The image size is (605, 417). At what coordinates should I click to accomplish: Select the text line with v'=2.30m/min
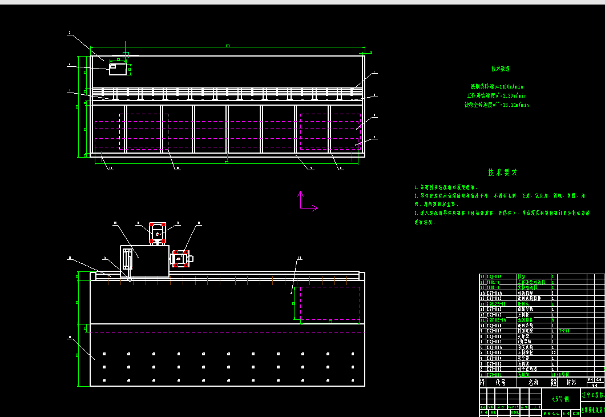click(x=497, y=96)
